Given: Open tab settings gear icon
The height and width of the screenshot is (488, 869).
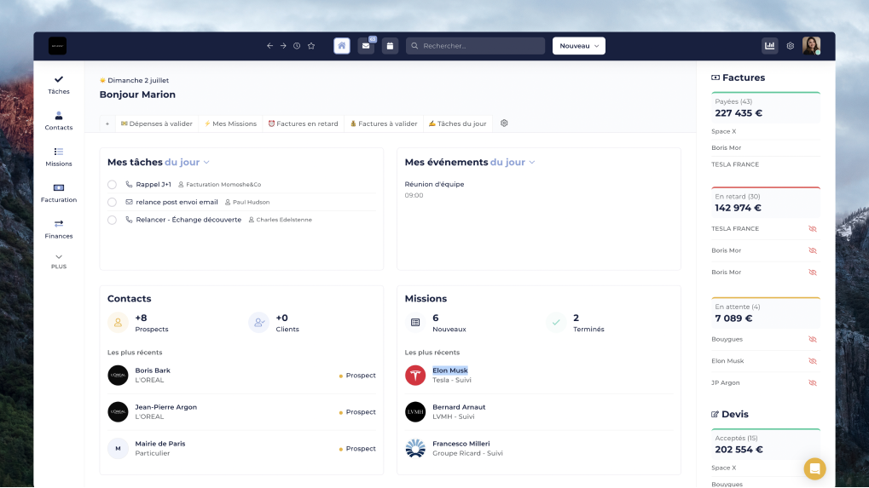Looking at the screenshot, I should 504,123.
